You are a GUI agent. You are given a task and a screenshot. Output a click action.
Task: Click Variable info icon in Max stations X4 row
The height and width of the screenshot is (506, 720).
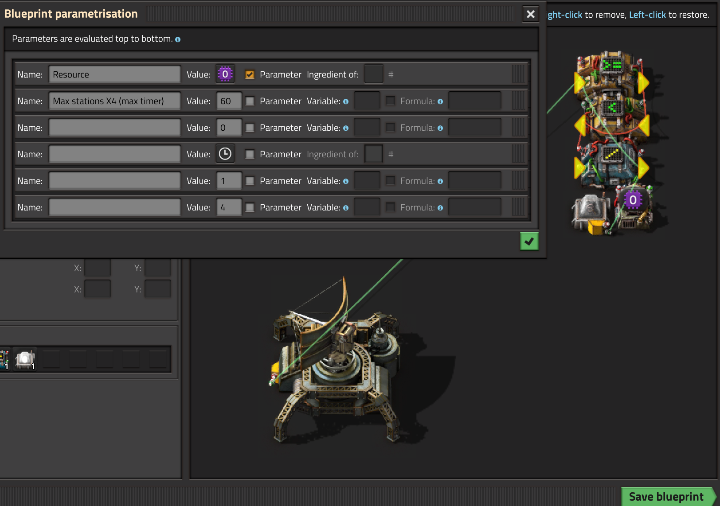pyautogui.click(x=346, y=101)
